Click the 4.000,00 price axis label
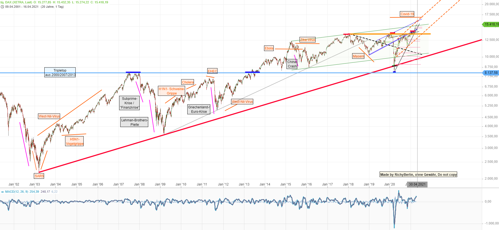The width and height of the screenshot is (499, 230). click(x=491, y=126)
